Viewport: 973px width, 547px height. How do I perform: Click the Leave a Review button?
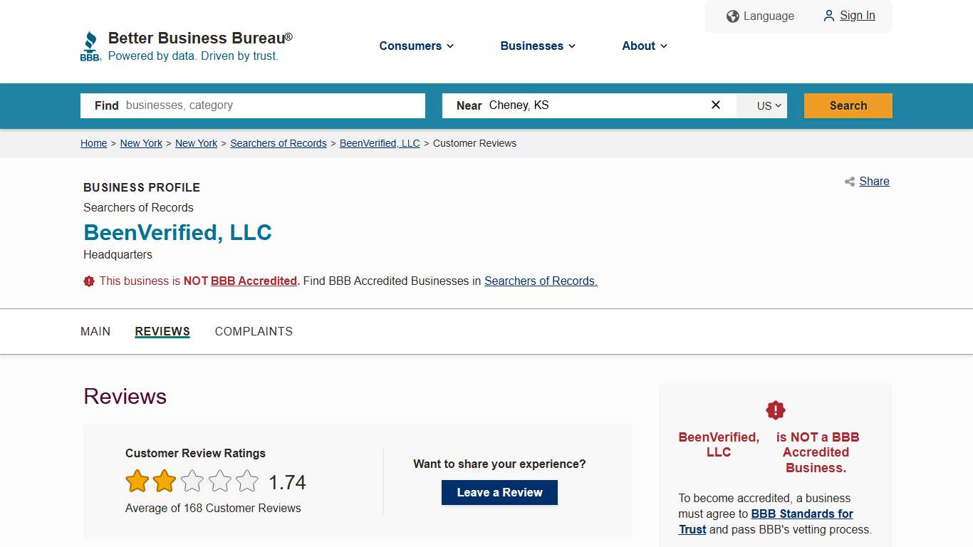click(x=499, y=492)
